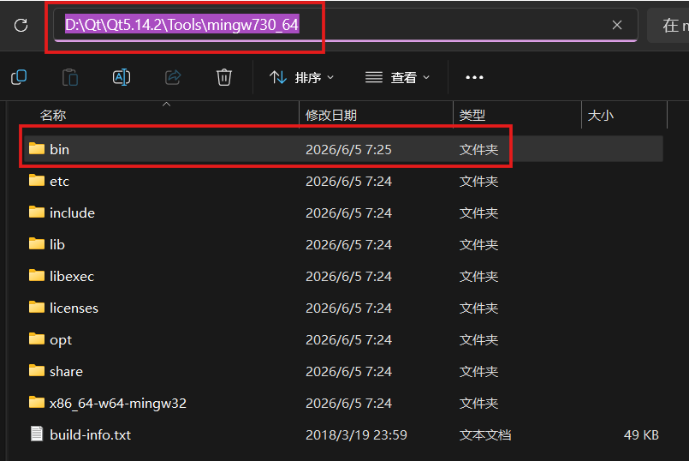Image resolution: width=689 pixels, height=461 pixels.
Task: Click the bin folder name
Action: (x=59, y=150)
